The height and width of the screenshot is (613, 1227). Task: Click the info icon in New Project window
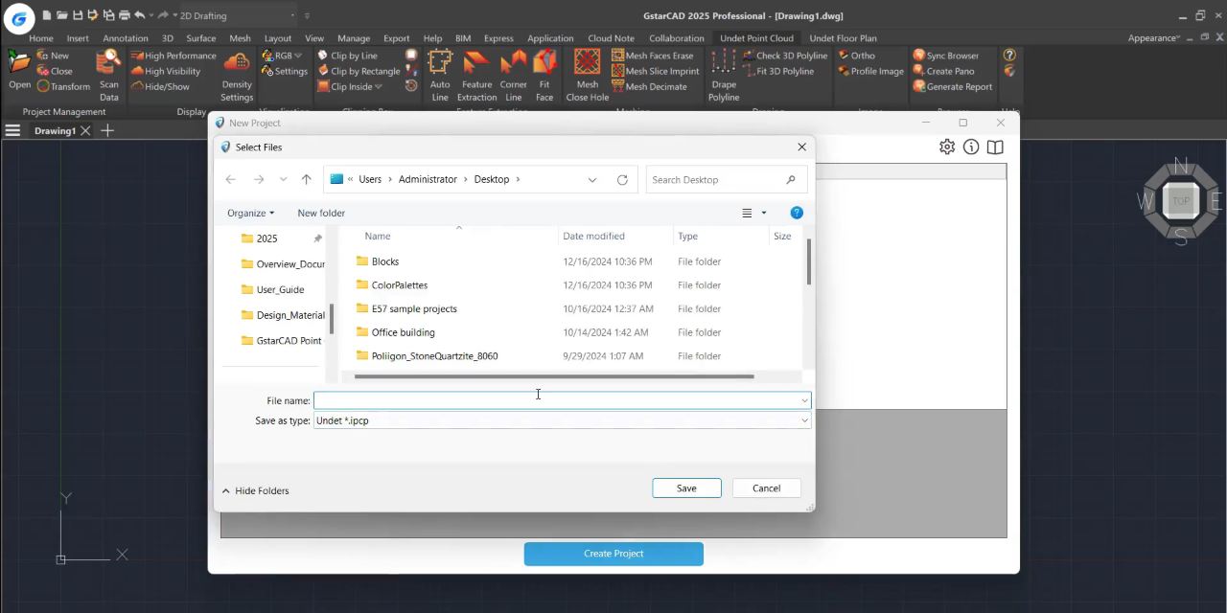pos(971,147)
